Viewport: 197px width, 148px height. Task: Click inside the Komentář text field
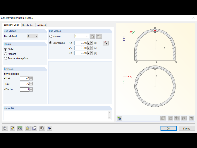56,115
